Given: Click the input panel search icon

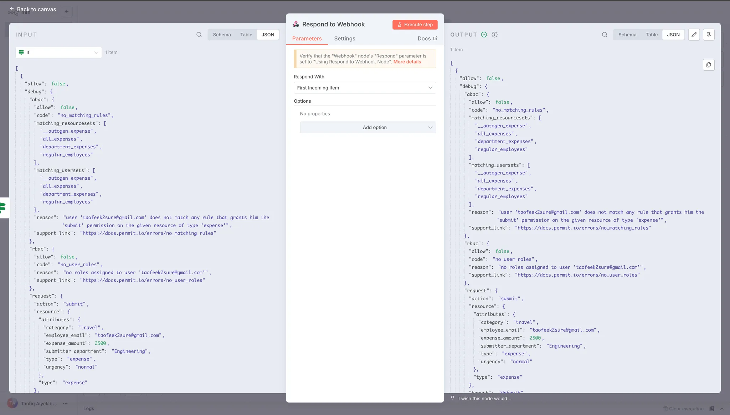Looking at the screenshot, I should click(199, 35).
